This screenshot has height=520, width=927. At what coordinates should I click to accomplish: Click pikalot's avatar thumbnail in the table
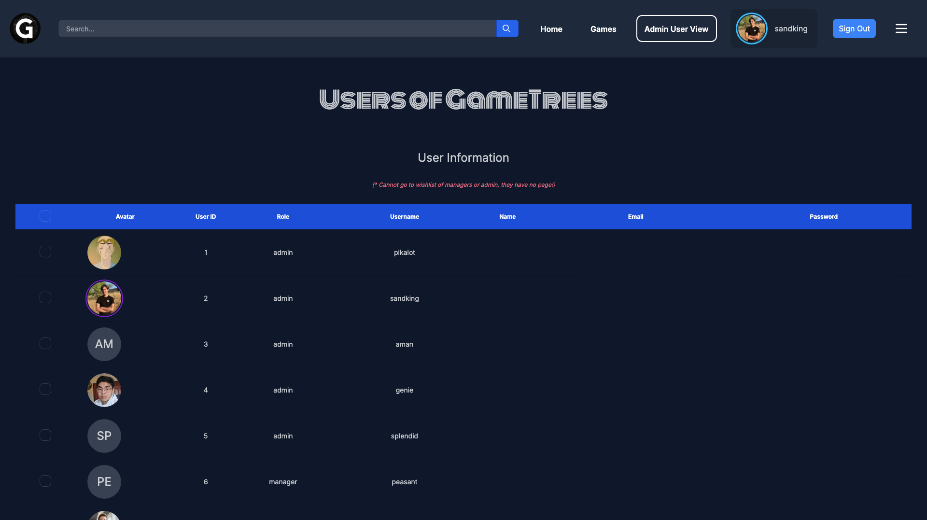pyautogui.click(x=104, y=252)
